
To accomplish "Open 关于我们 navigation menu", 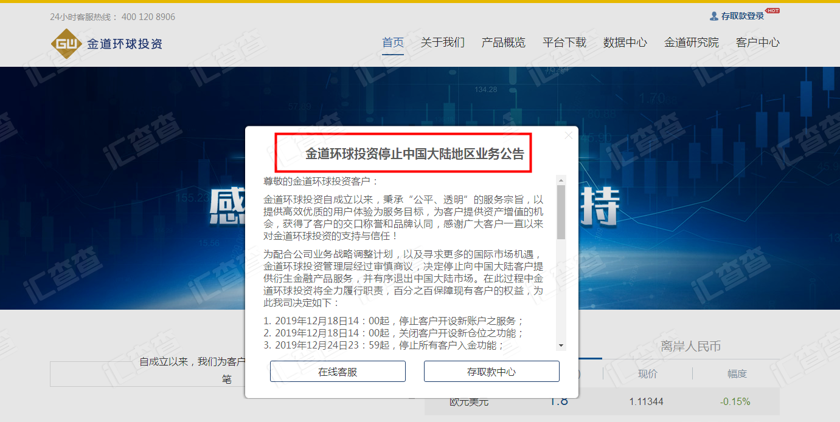I will [x=443, y=43].
